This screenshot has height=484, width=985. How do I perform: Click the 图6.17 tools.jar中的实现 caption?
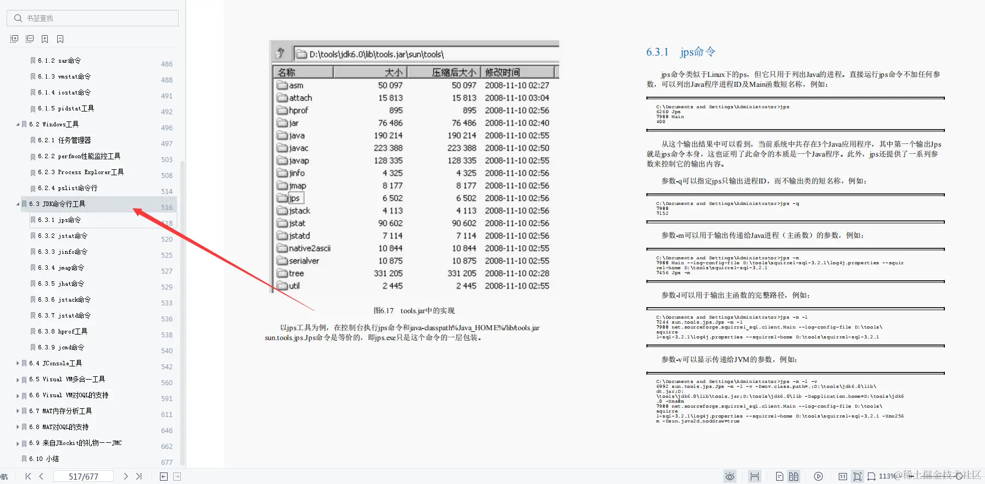(x=414, y=311)
